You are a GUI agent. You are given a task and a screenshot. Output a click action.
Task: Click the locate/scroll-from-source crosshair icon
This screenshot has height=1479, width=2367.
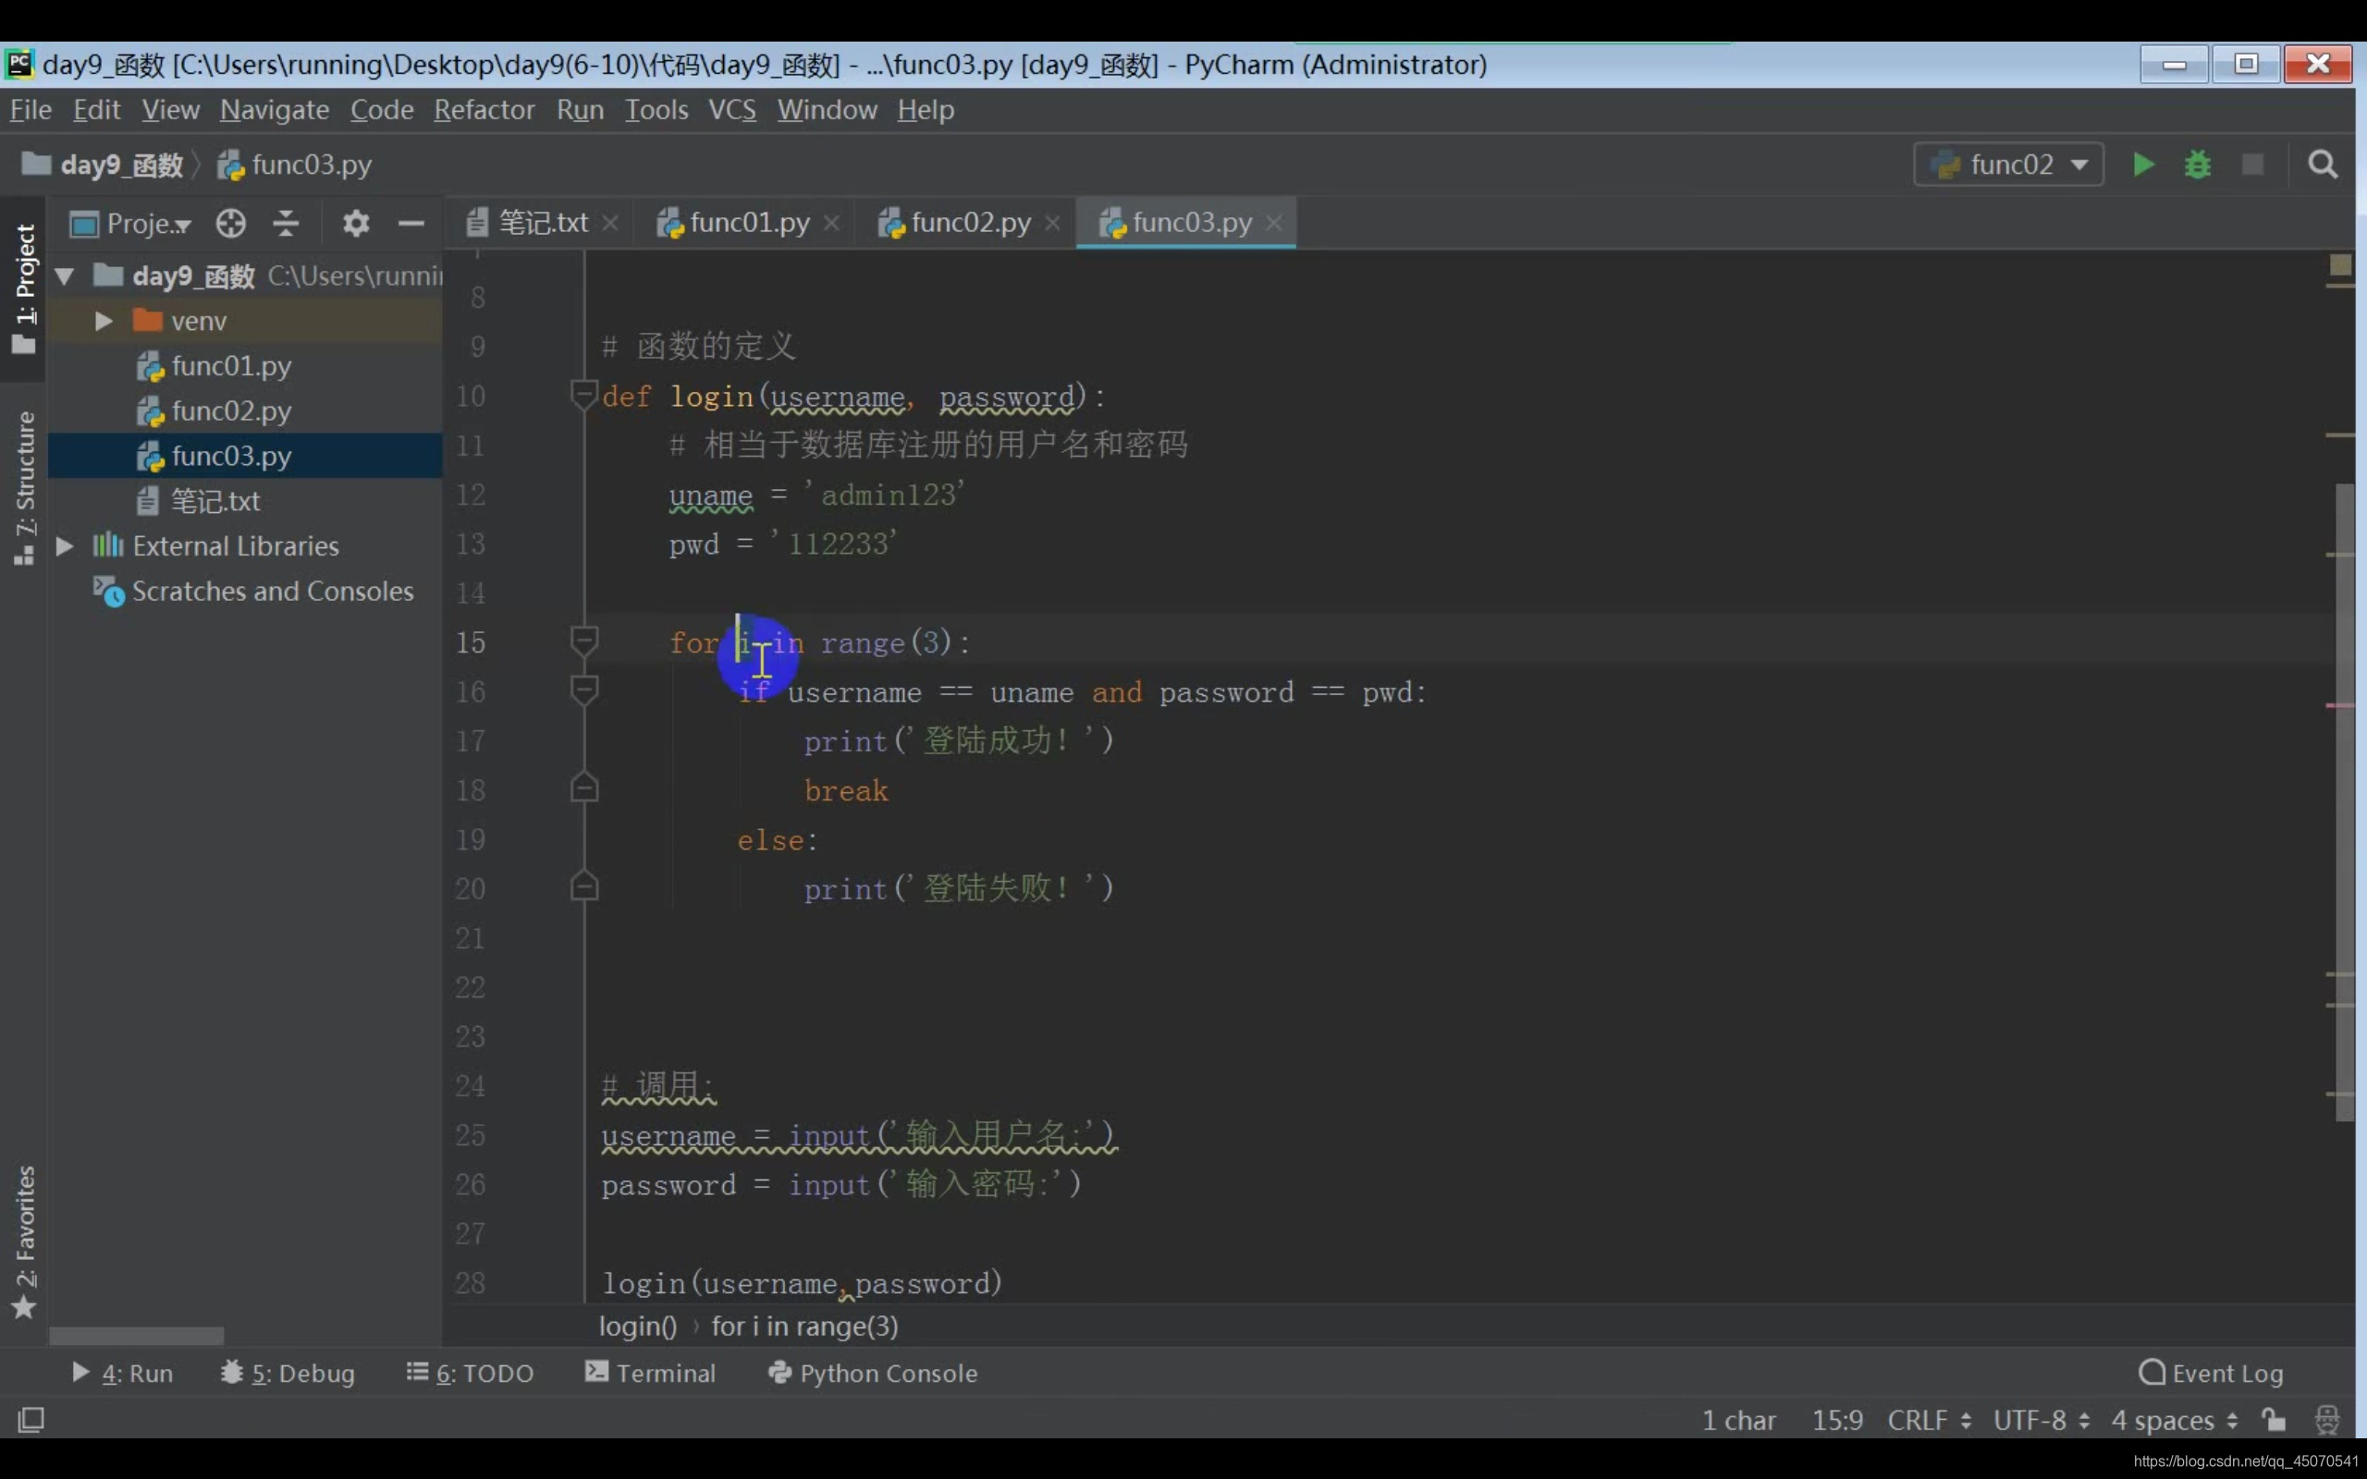(231, 224)
